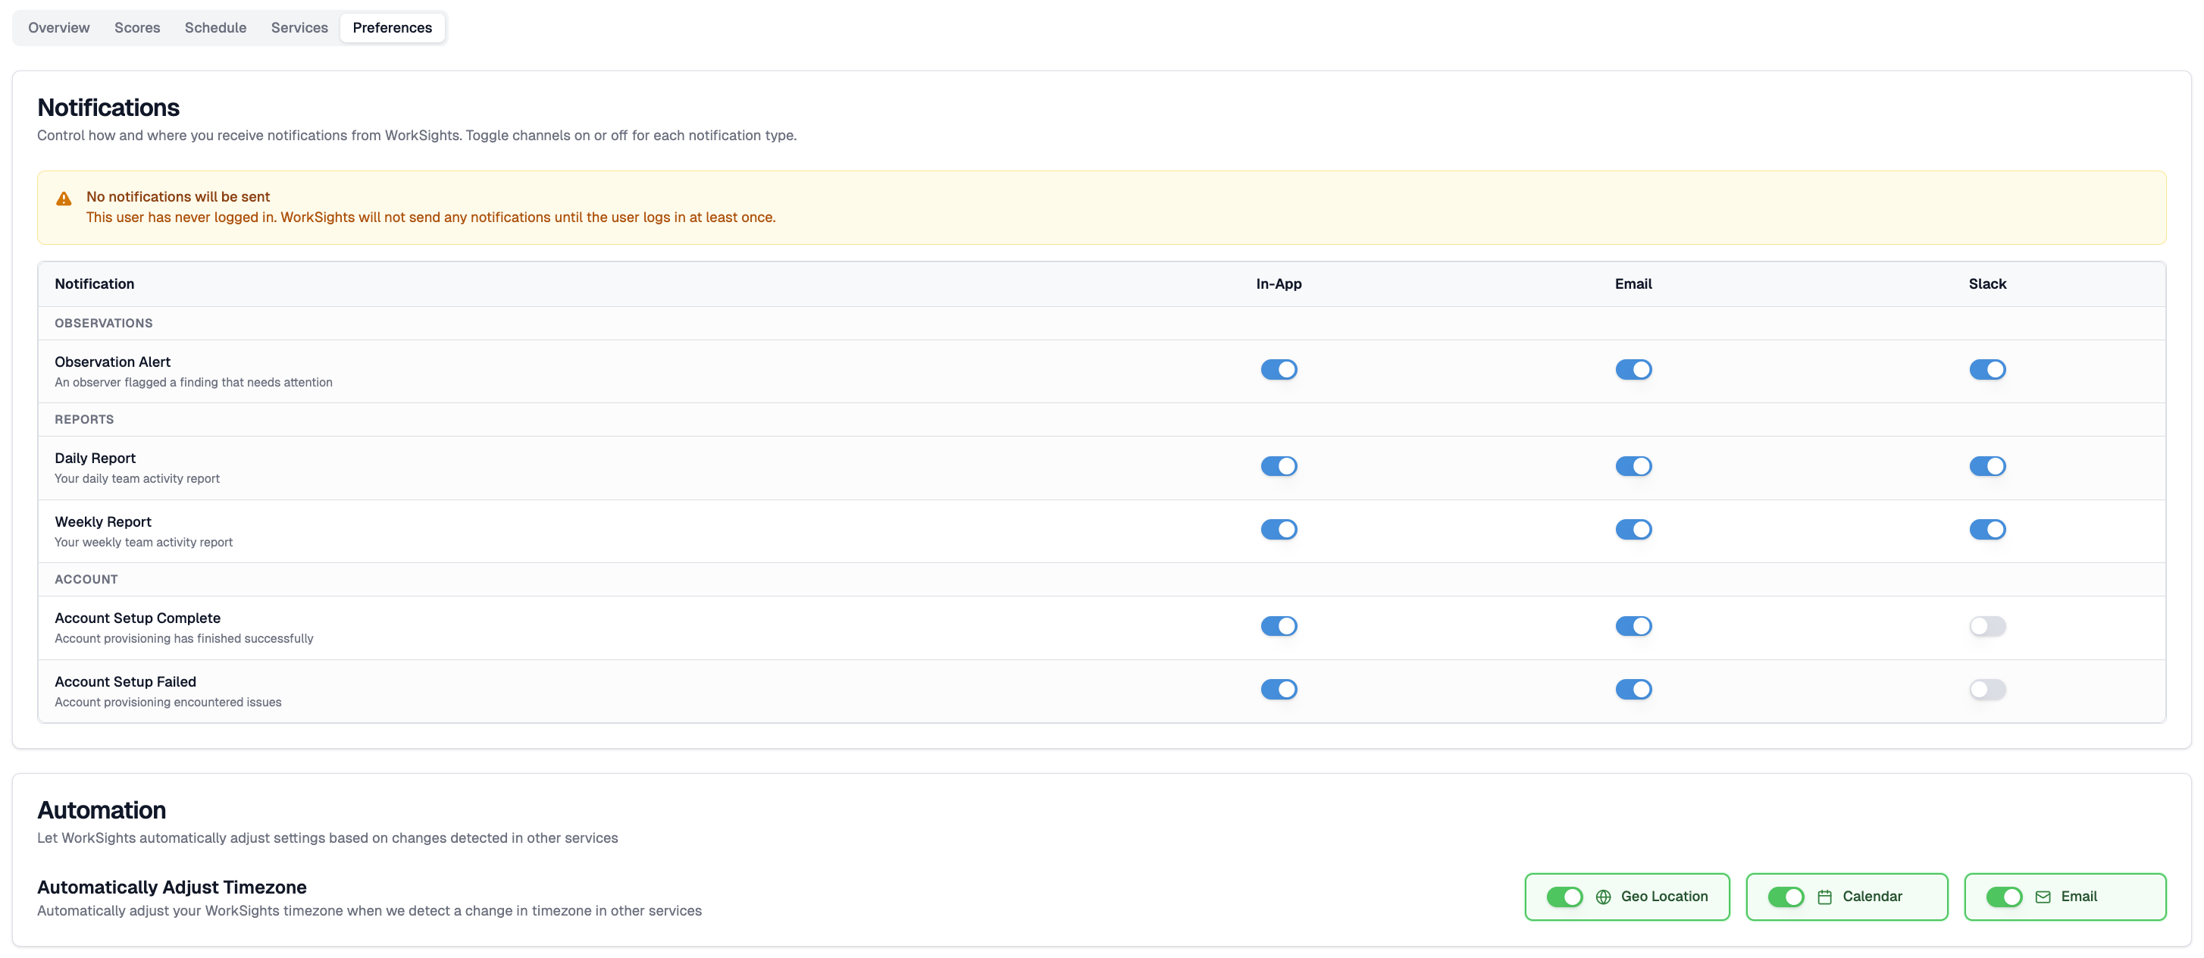Turn off Daily Report Email notifications
This screenshot has width=2204, height=958.
[1633, 466]
